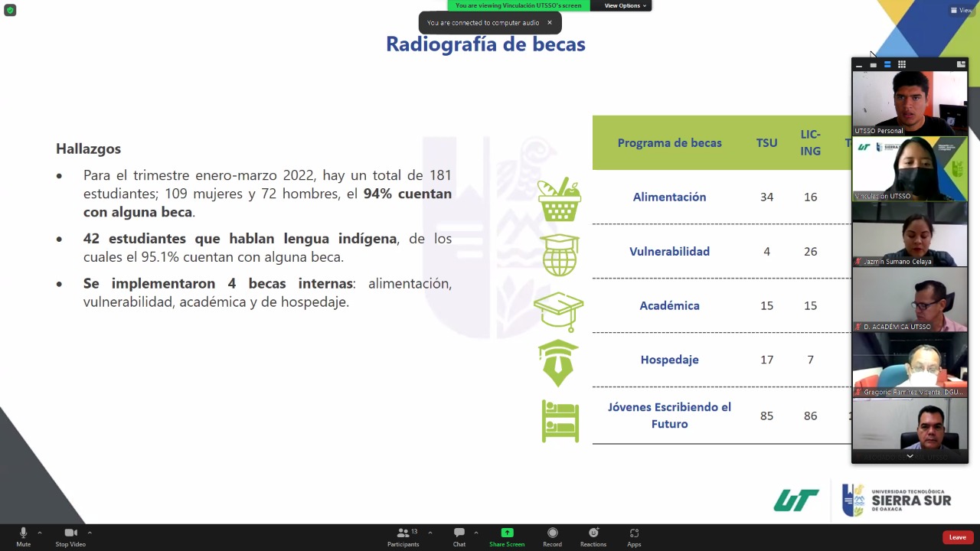Open the Participants panel

pyautogui.click(x=403, y=536)
